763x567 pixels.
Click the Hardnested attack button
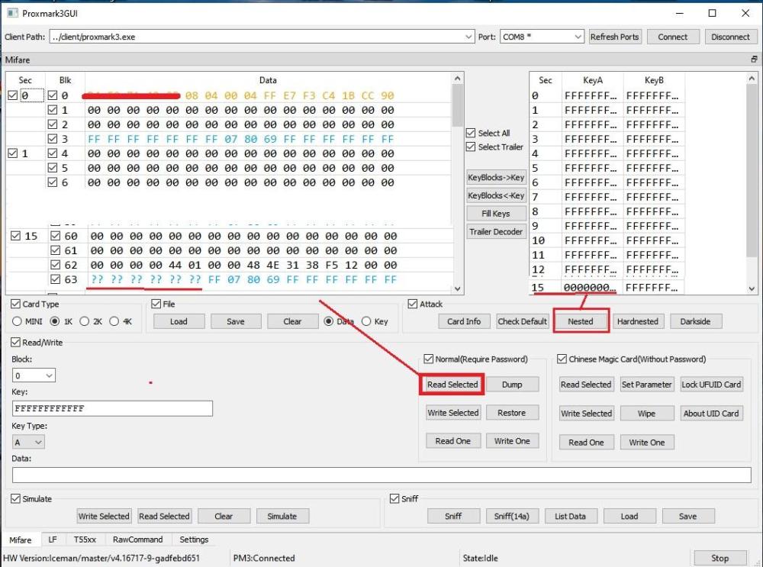coord(637,321)
